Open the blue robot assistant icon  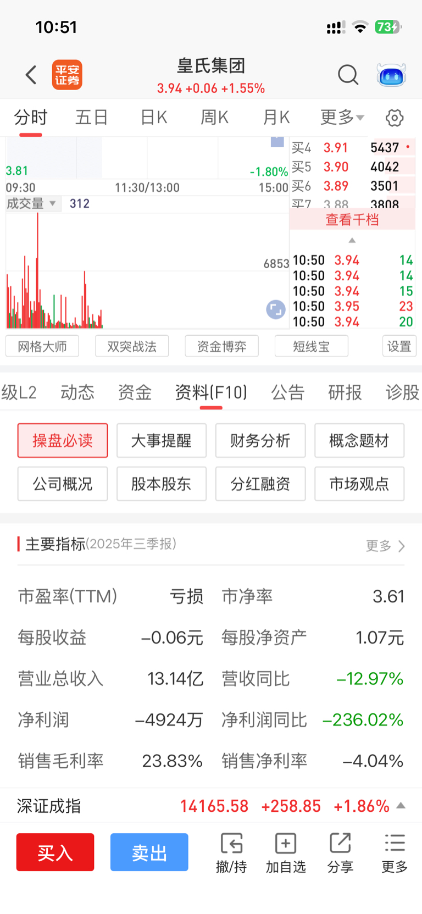tap(391, 75)
